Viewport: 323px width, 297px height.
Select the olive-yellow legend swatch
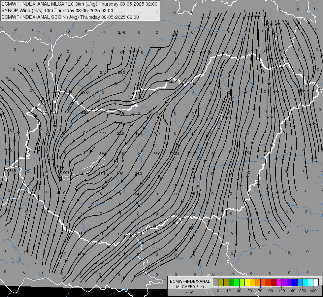click(x=221, y=282)
